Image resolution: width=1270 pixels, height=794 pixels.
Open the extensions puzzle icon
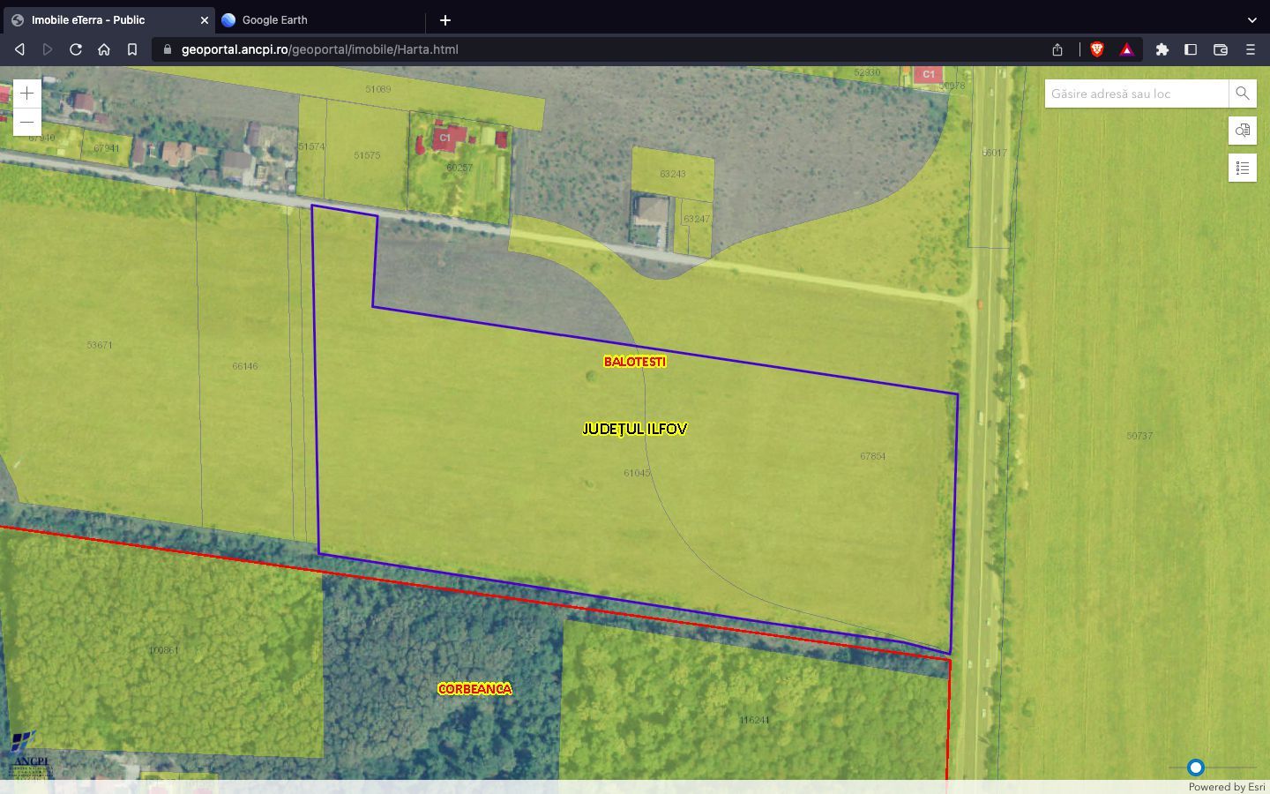point(1162,49)
